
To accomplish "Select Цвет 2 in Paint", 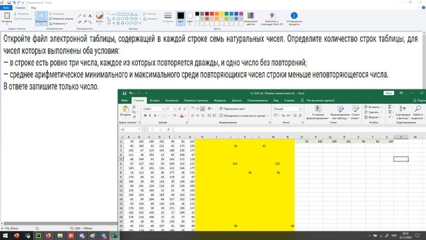I will (x=190, y=18).
